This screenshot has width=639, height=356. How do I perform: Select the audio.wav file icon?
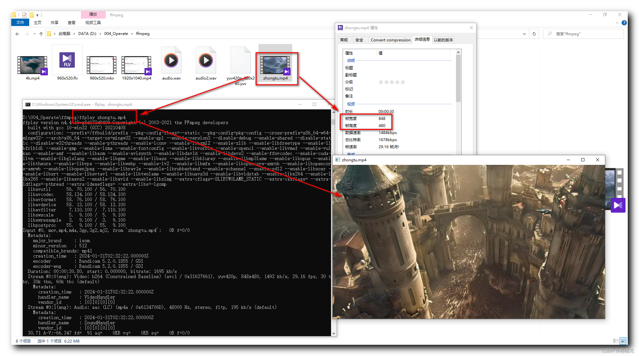171,61
